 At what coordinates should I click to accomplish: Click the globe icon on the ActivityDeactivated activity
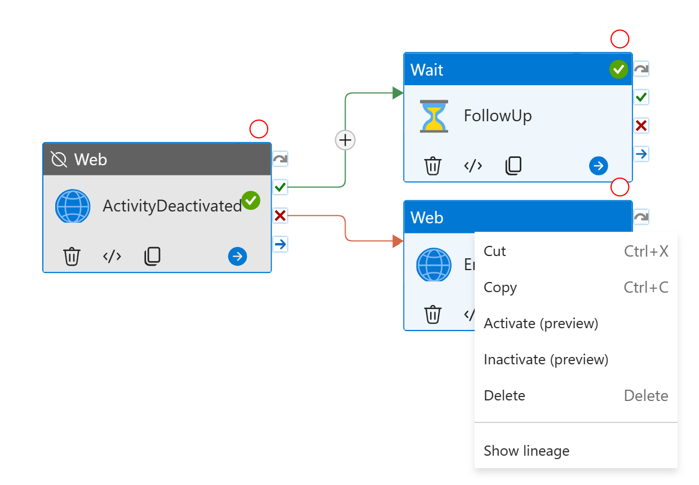(x=73, y=206)
